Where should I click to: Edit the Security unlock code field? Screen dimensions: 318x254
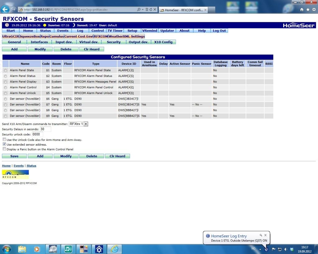point(37,135)
